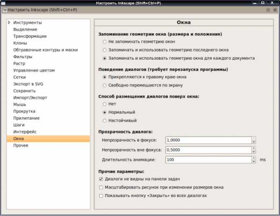The height and width of the screenshot is (216, 280).
Task: Click the iconify button in inner dialog header
Action: pyautogui.click(x=268, y=10)
